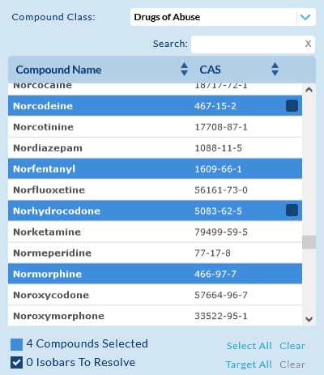The width and height of the screenshot is (324, 375).
Task: Toggle the target square on Norhydrocodone row
Action: click(x=292, y=211)
